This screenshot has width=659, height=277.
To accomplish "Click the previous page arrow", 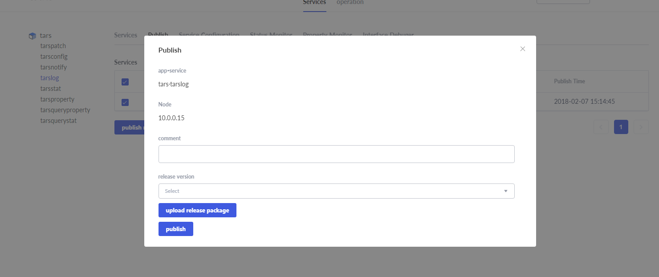I will pos(601,127).
